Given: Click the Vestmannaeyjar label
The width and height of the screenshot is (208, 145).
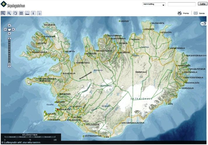Looking at the screenshot, I should [x=93, y=136].
